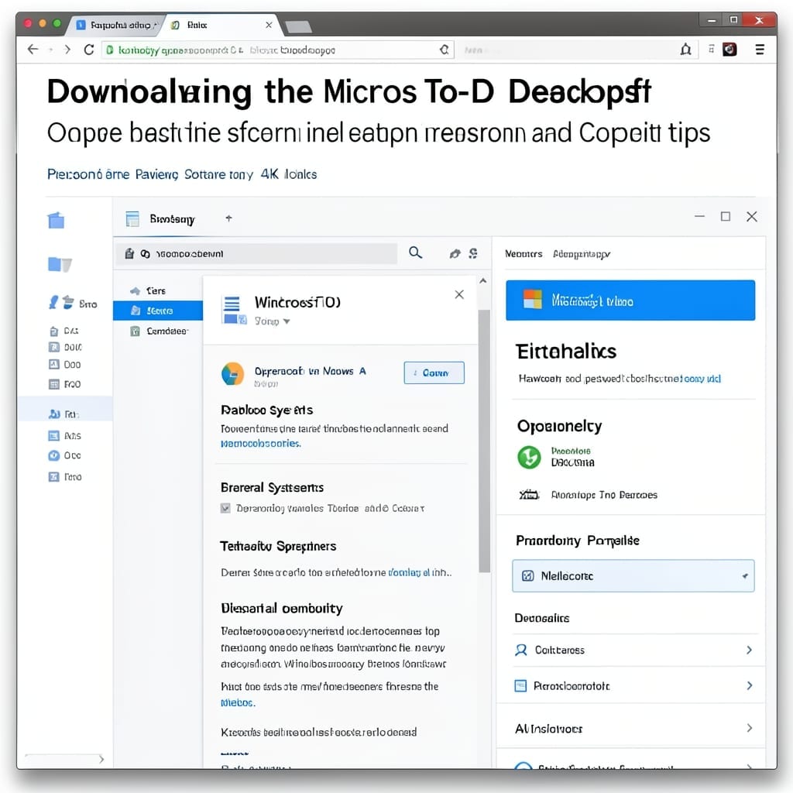
Task: Click the blue box icon atop the app sidebar
Action: [x=56, y=220]
